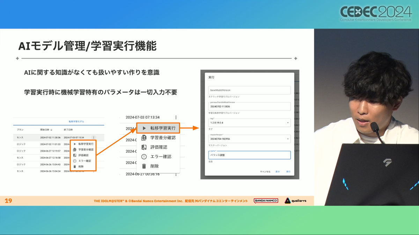This screenshot has width=419, height=235.
Task: Open the kebab menu on 2024-06-27 00:36:16 row
Action: pos(176,174)
